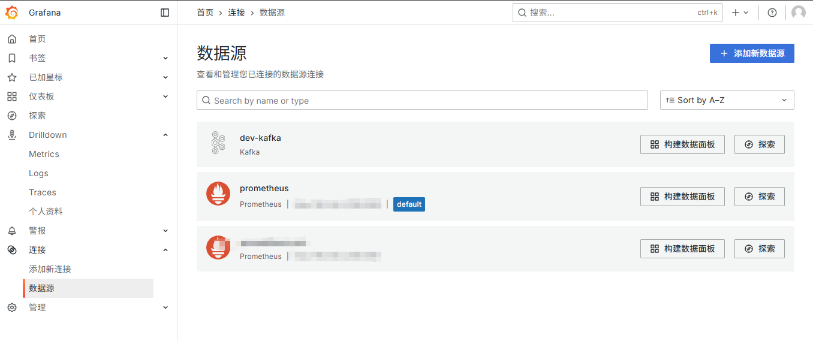Viewport: 813px width, 341px height.
Task: Click the connections icon beside 连接
Action: coord(12,250)
